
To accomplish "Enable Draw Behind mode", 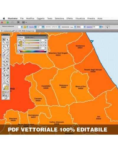I will [x=6, y=95].
